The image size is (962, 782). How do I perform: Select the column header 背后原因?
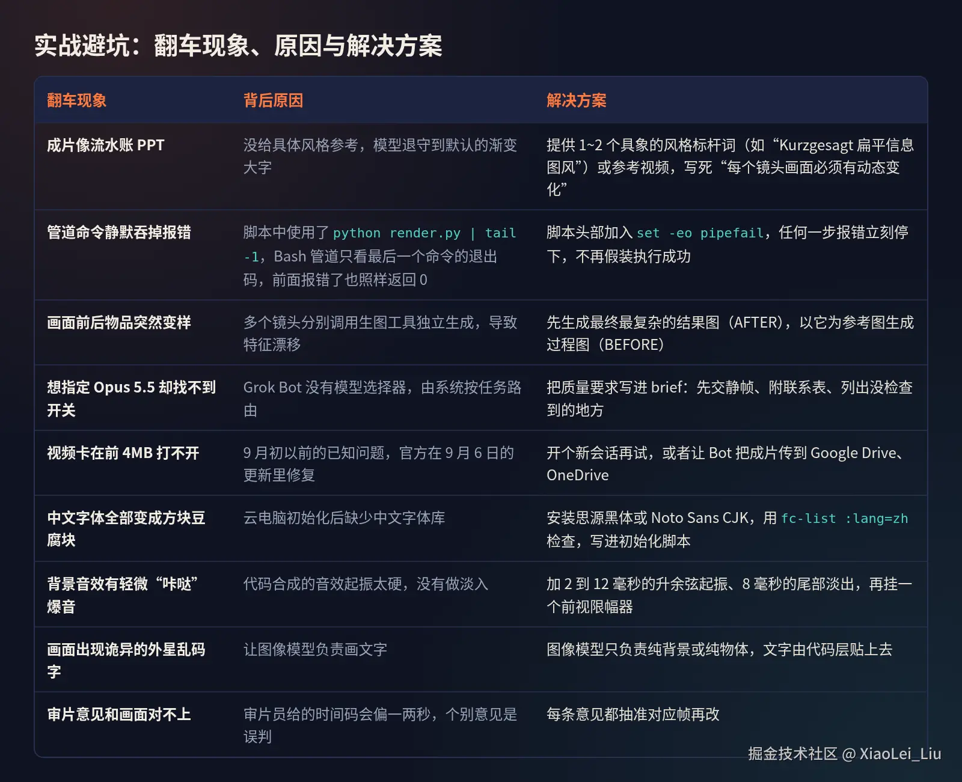tap(273, 100)
